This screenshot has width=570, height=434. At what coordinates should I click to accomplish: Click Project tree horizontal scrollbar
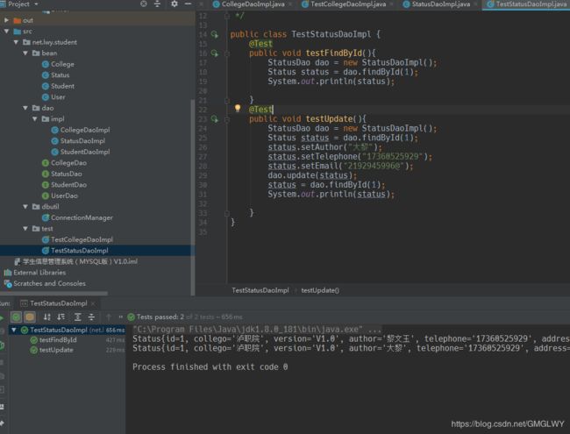point(53,293)
